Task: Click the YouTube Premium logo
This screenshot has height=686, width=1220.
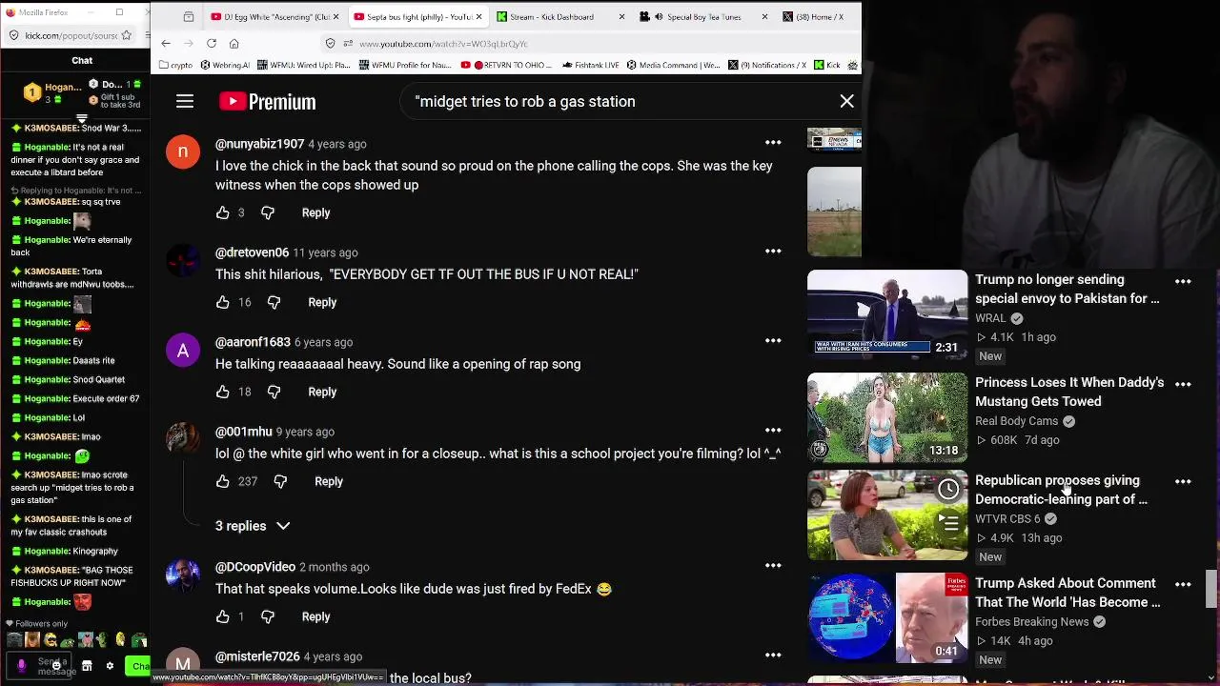Action: (268, 101)
